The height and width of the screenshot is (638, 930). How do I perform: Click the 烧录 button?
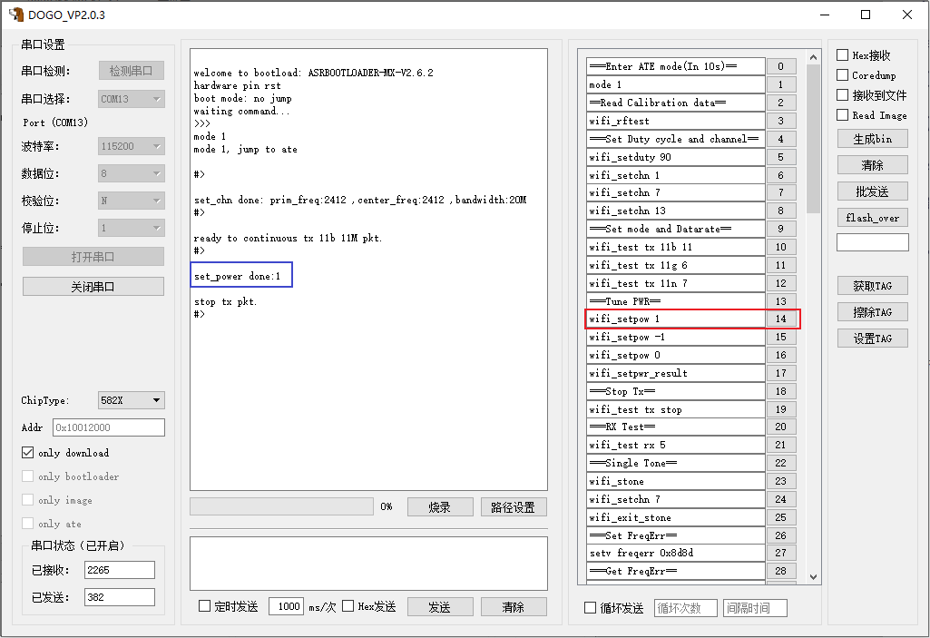point(440,507)
